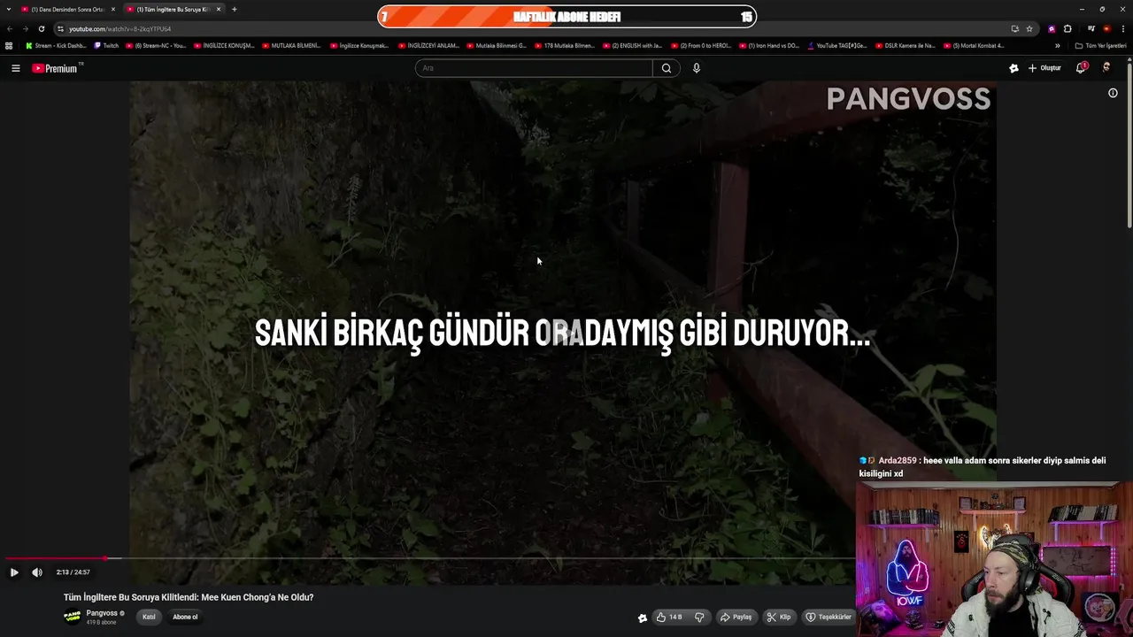The width and height of the screenshot is (1133, 637).
Task: Expand hidden bookmarks with double chevron
Action: 1057,45
